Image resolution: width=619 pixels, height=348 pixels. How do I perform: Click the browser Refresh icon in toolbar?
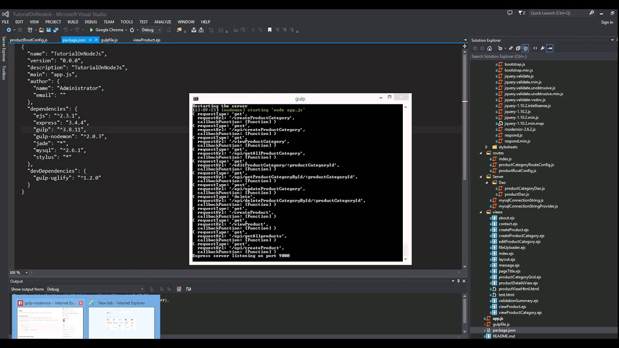click(x=132, y=30)
